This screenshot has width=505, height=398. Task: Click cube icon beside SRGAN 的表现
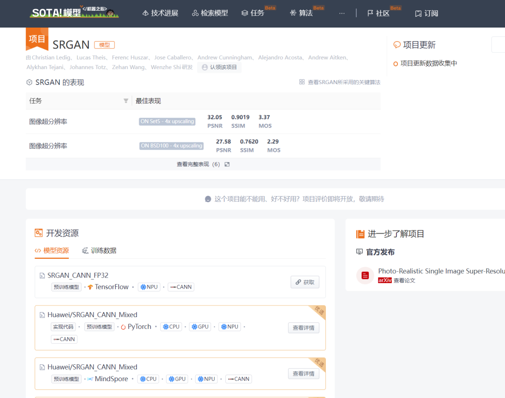pyautogui.click(x=29, y=82)
